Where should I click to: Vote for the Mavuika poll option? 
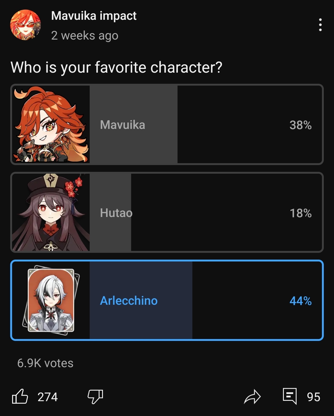pos(167,124)
